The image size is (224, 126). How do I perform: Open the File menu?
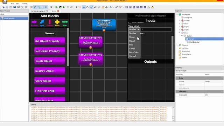(x=12, y=3)
